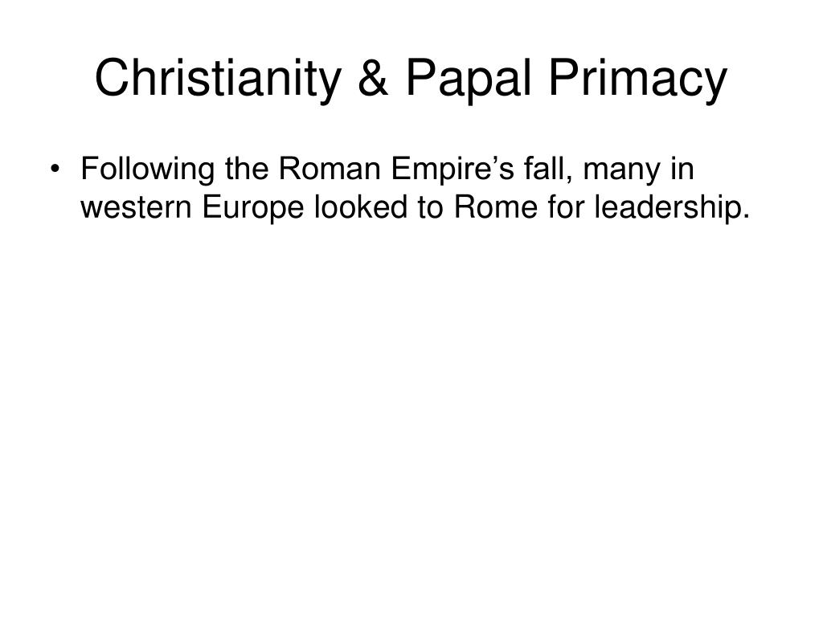Click the word 'leadership.' at line end
The image size is (823, 617).
(673, 208)
